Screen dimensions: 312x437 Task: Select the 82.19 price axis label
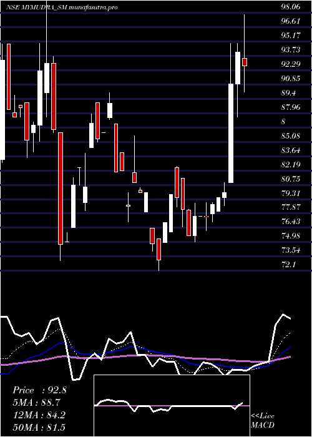291,164
